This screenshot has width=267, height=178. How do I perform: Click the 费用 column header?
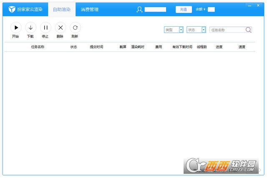tap(159, 47)
